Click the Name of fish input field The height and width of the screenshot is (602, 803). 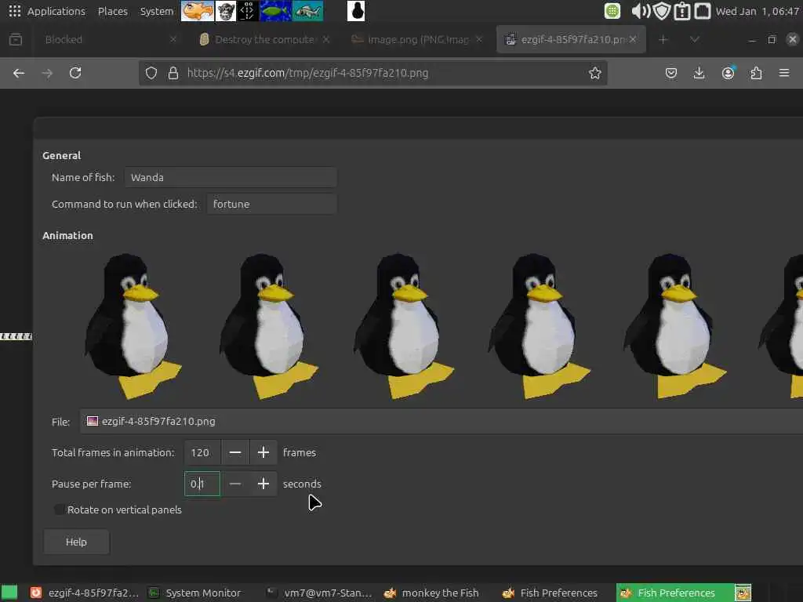click(231, 178)
